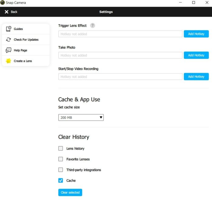The height and width of the screenshot is (202, 212).
Task: Click the Trigger Lens Effect help question mark
Action: (x=92, y=25)
